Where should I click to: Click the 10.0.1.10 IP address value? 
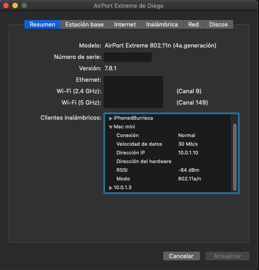pyautogui.click(x=188, y=153)
